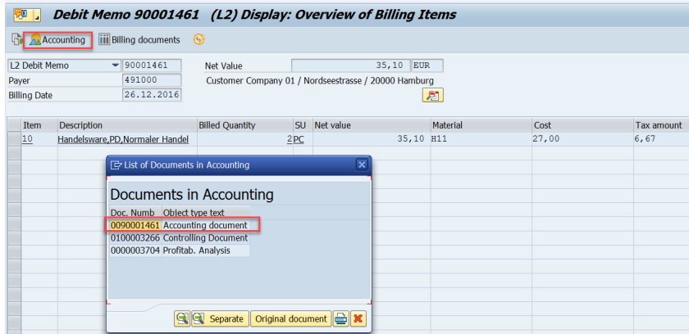Open Handelsware,PD,Normaler Handel description link
The image size is (689, 334).
123,139
